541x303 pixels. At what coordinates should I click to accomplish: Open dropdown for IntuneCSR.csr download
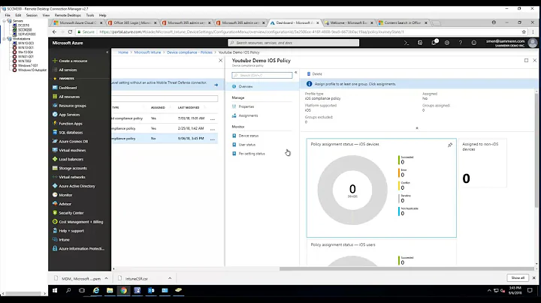click(x=170, y=278)
